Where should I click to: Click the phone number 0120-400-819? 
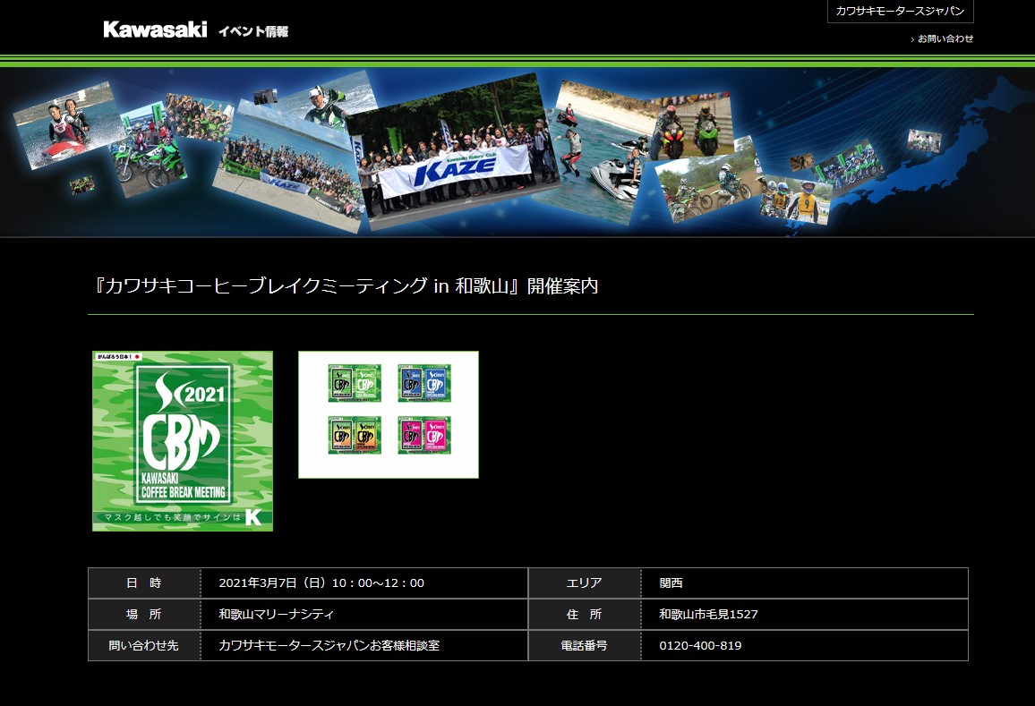coord(700,646)
